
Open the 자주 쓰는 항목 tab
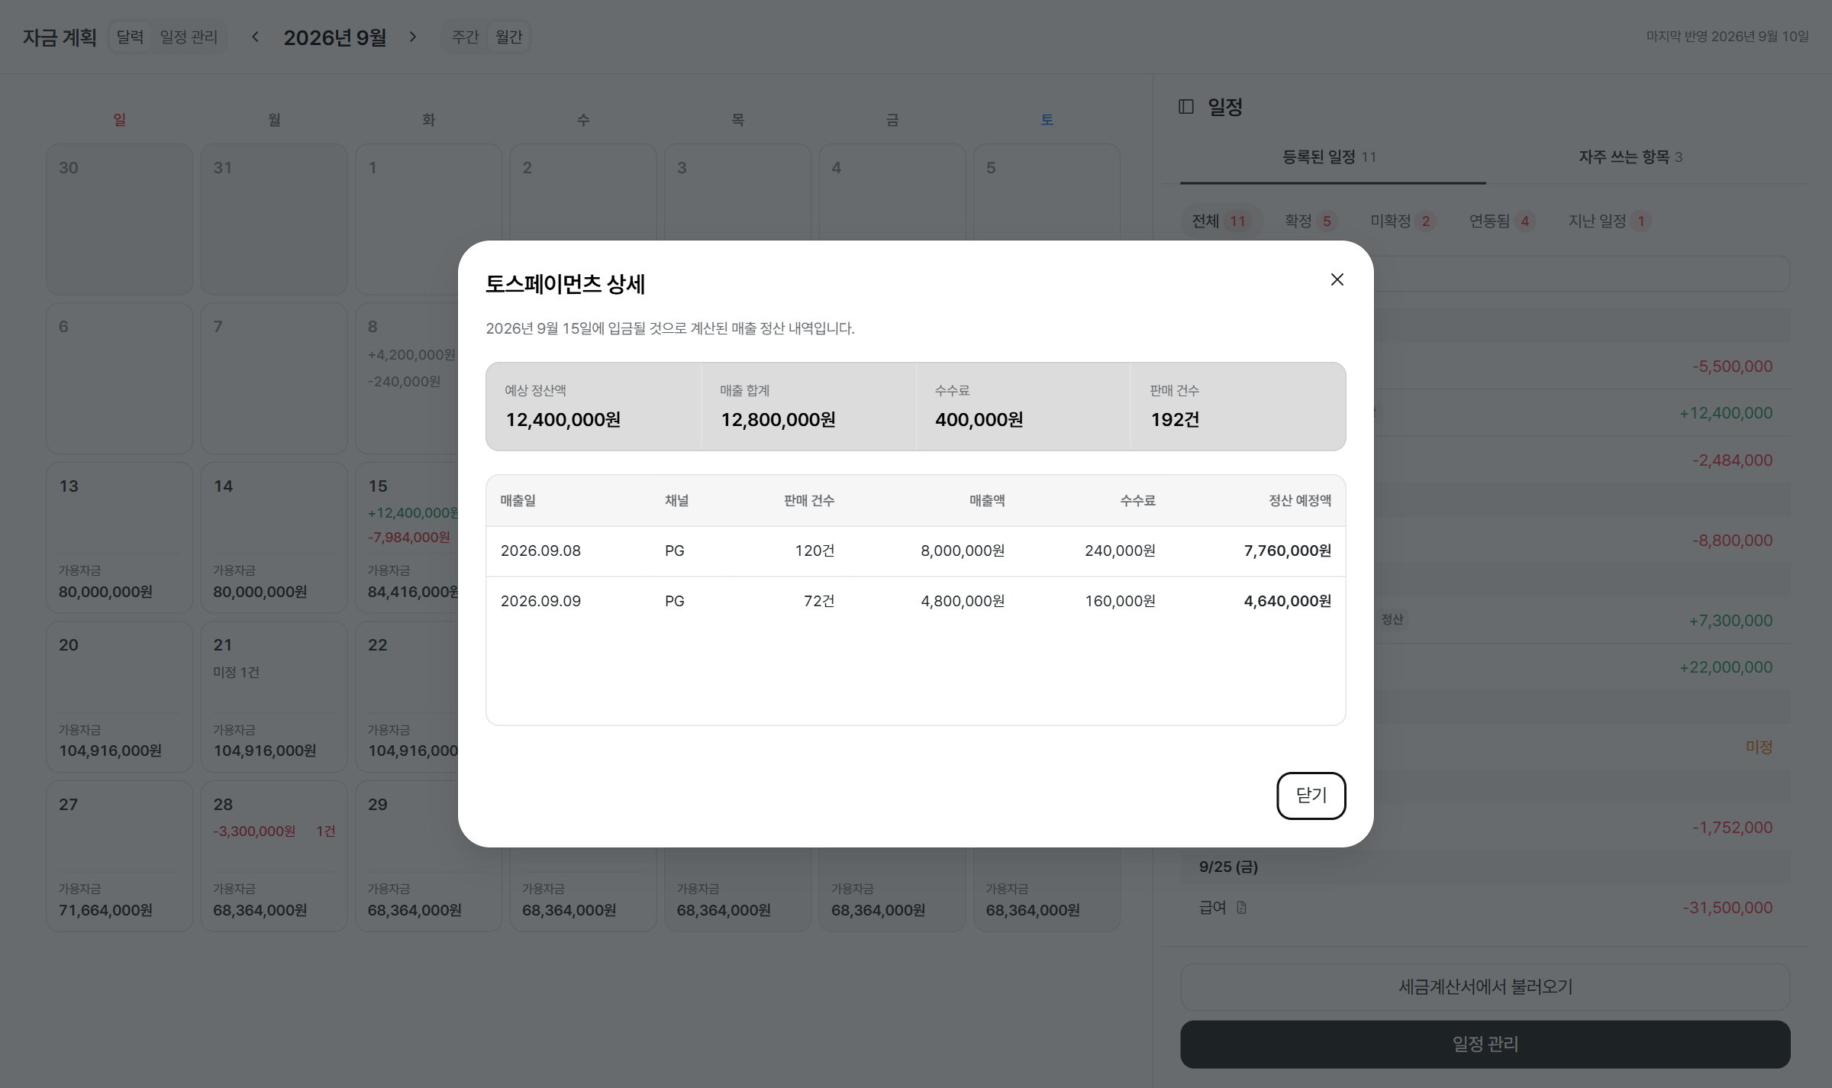[1630, 157]
